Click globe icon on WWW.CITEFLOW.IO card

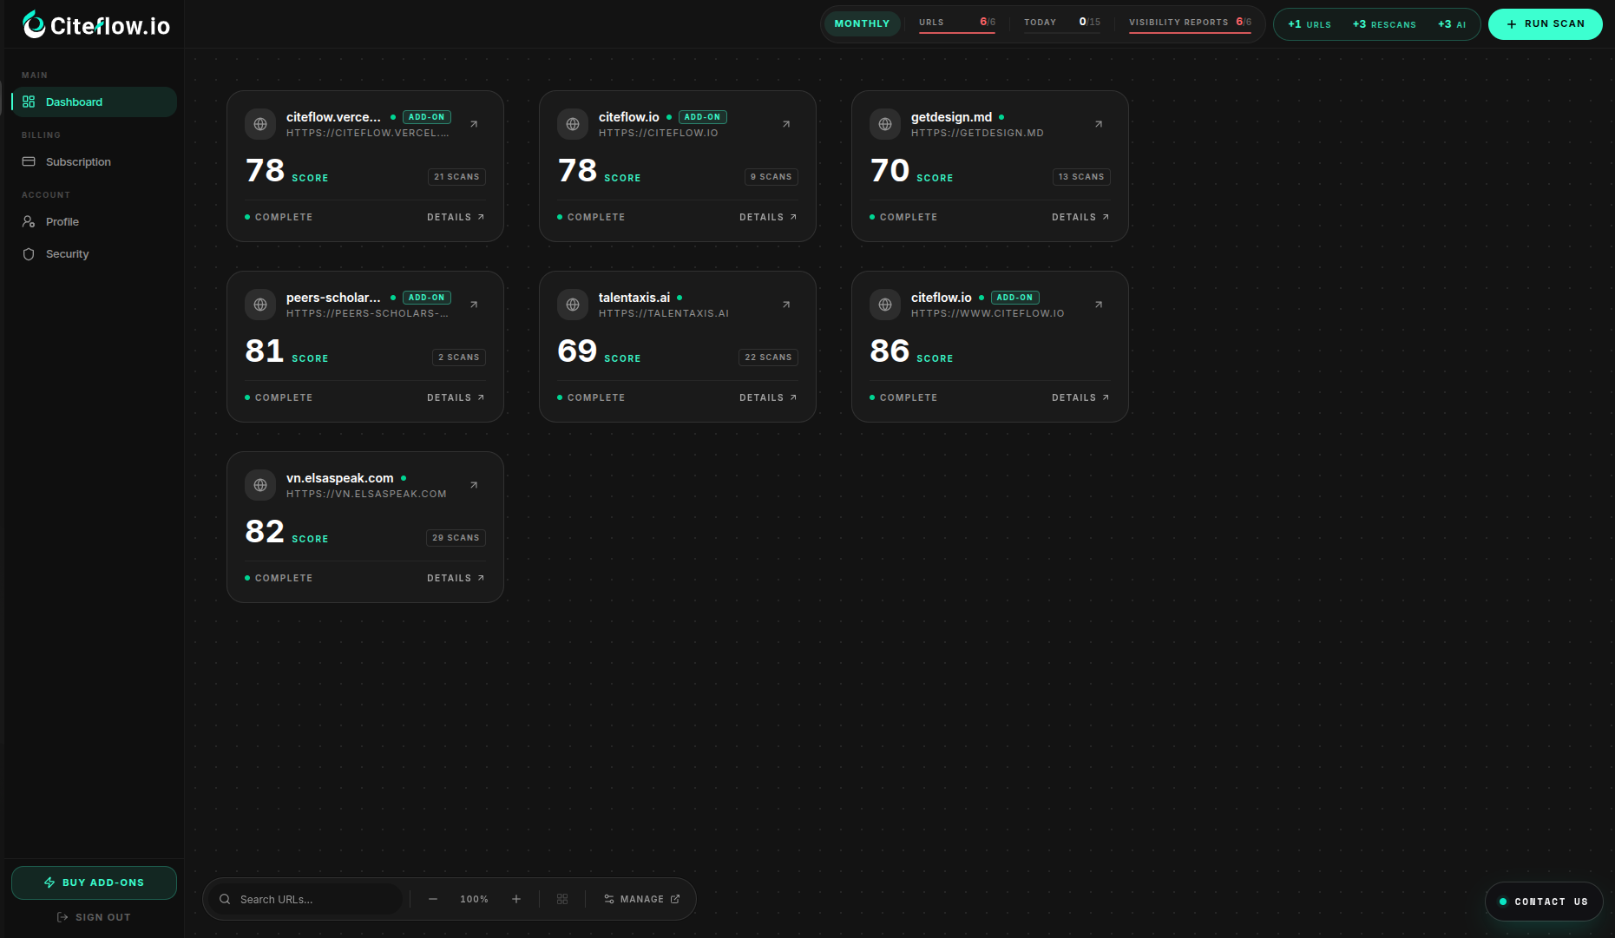885,305
